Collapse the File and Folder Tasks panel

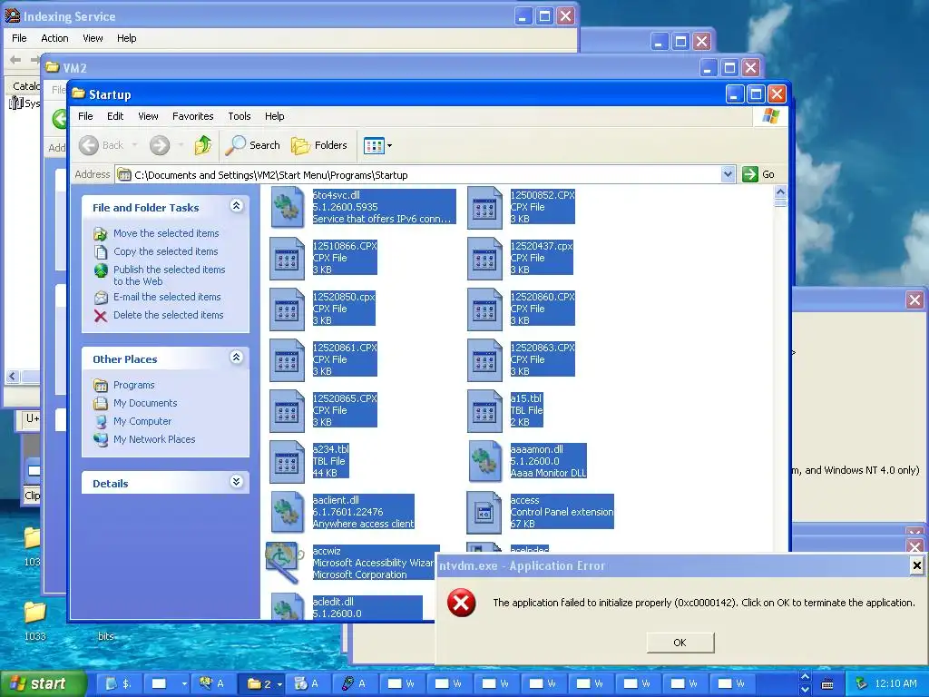237,206
